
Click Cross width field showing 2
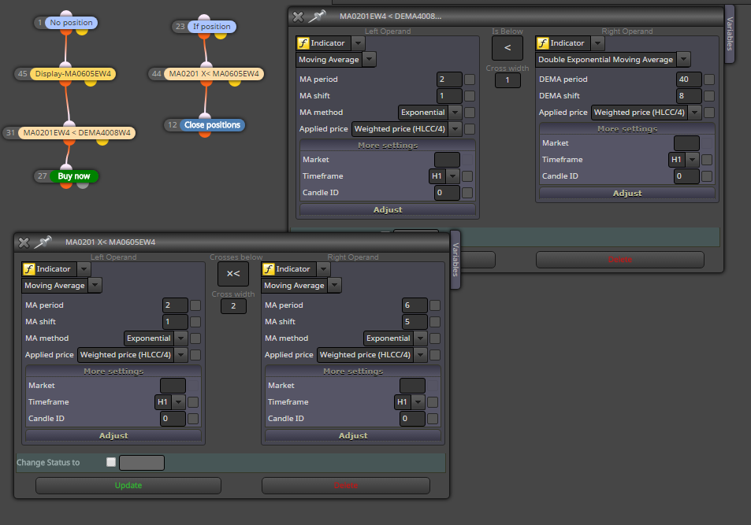click(233, 306)
